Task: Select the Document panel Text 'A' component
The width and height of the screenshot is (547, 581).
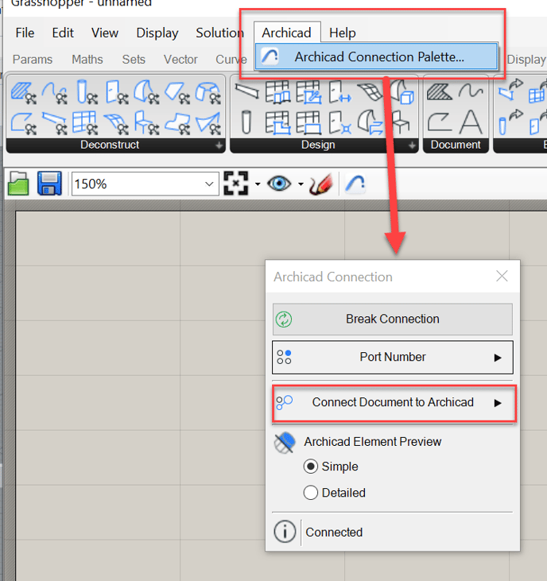Action: pyautogui.click(x=471, y=122)
